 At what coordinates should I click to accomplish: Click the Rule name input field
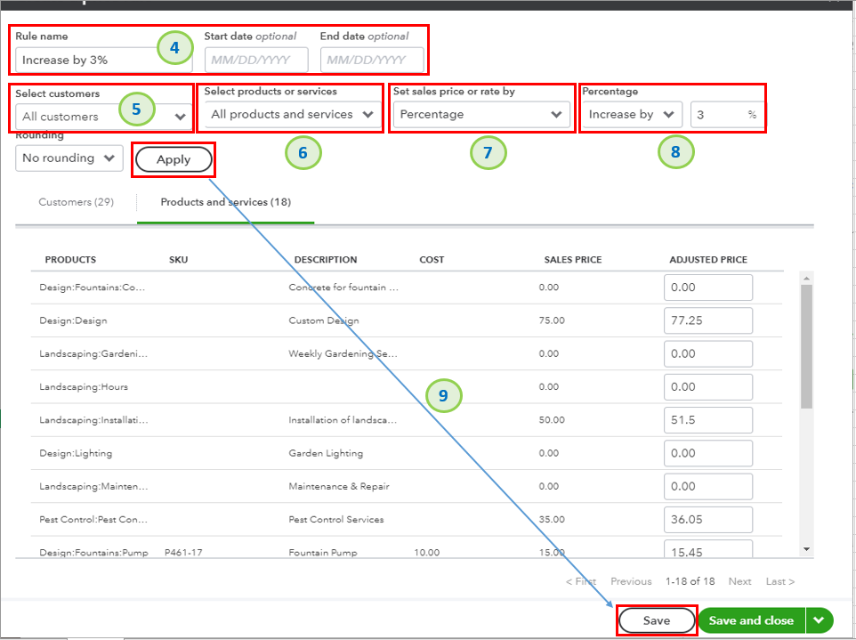(104, 60)
